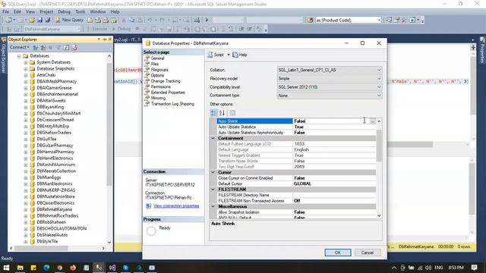Click the Start debugging play icon
The image size is (486, 273).
pyautogui.click(x=207, y=20)
